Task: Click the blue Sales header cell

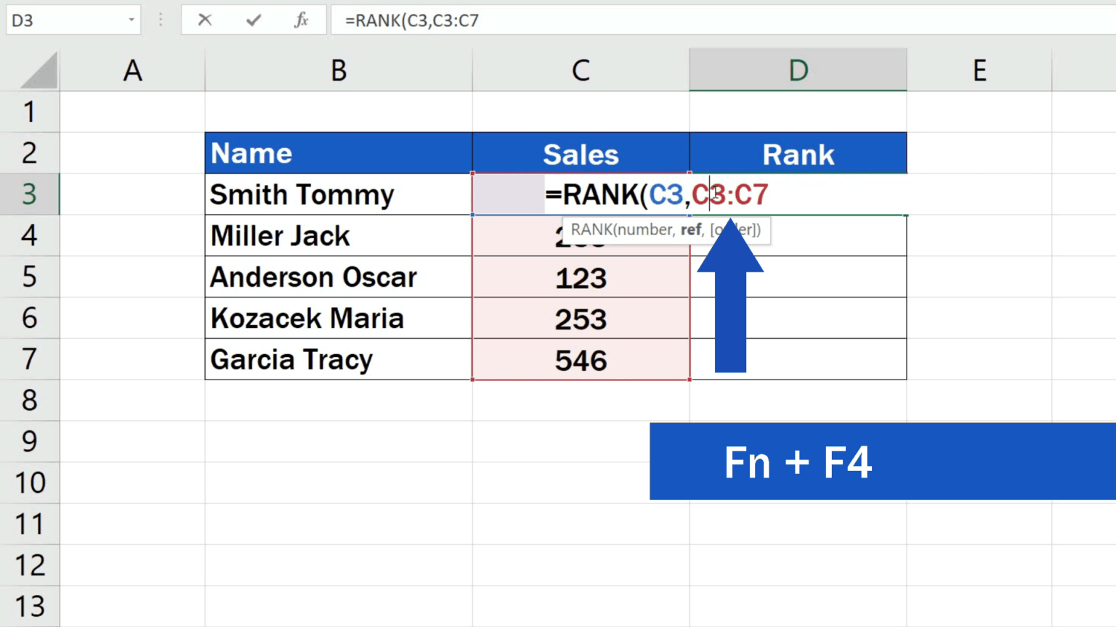Action: tap(581, 153)
